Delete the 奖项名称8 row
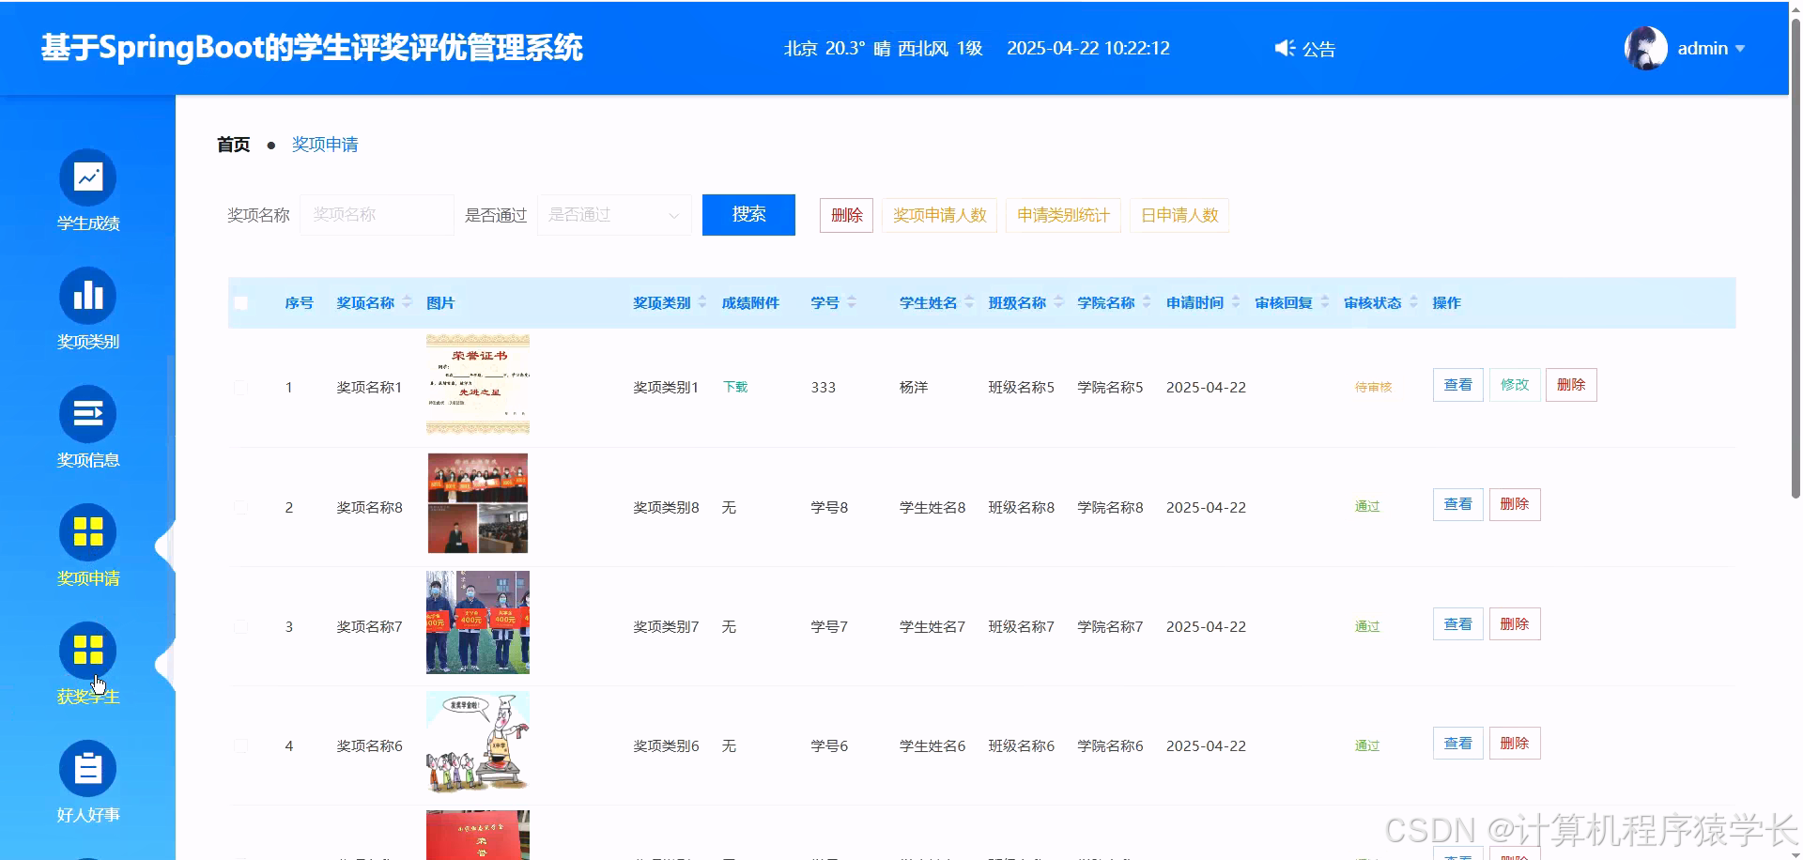This screenshot has width=1803, height=860. (1515, 504)
